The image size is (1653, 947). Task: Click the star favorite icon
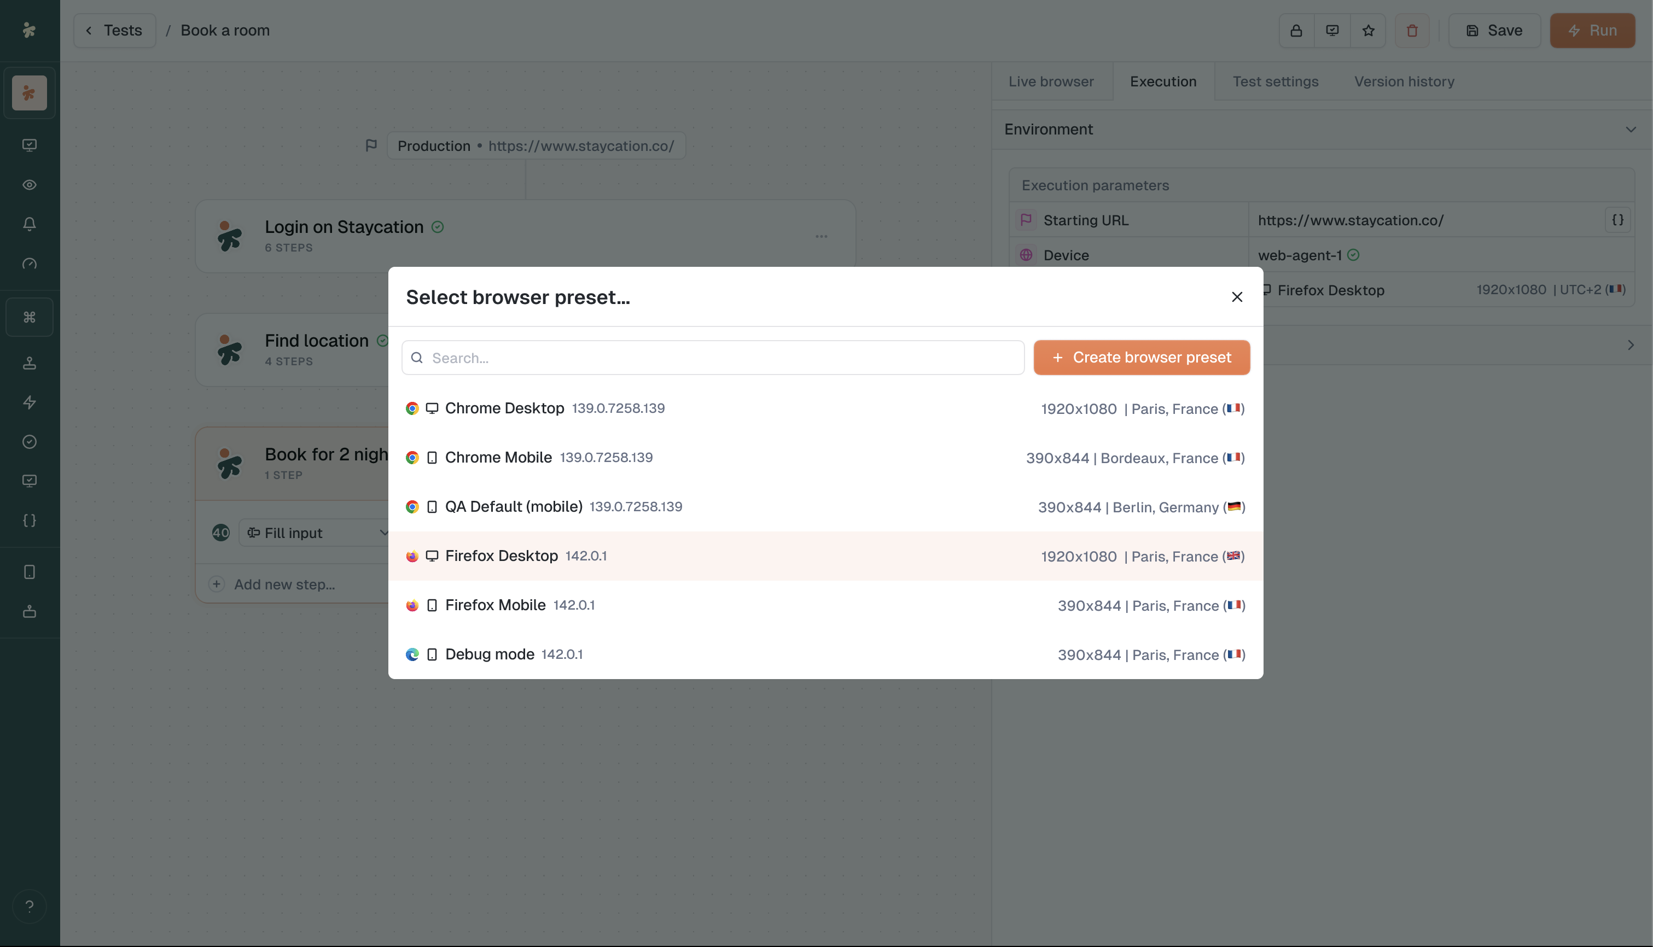1368,31
